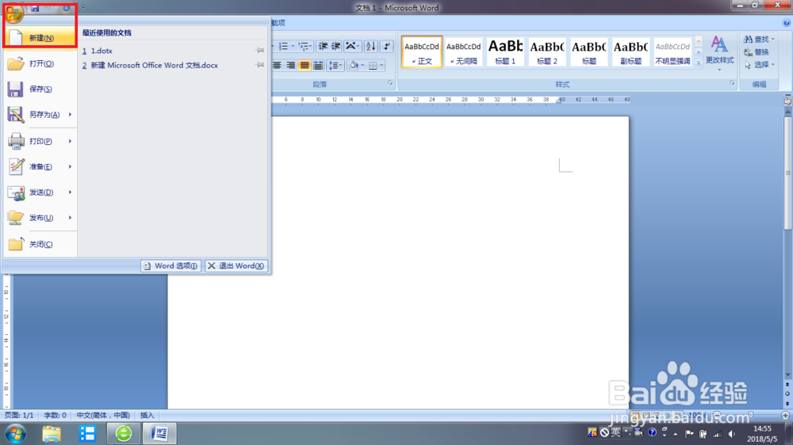793x445 pixels.
Task: Toggle the ruler view button
Action: point(787,101)
